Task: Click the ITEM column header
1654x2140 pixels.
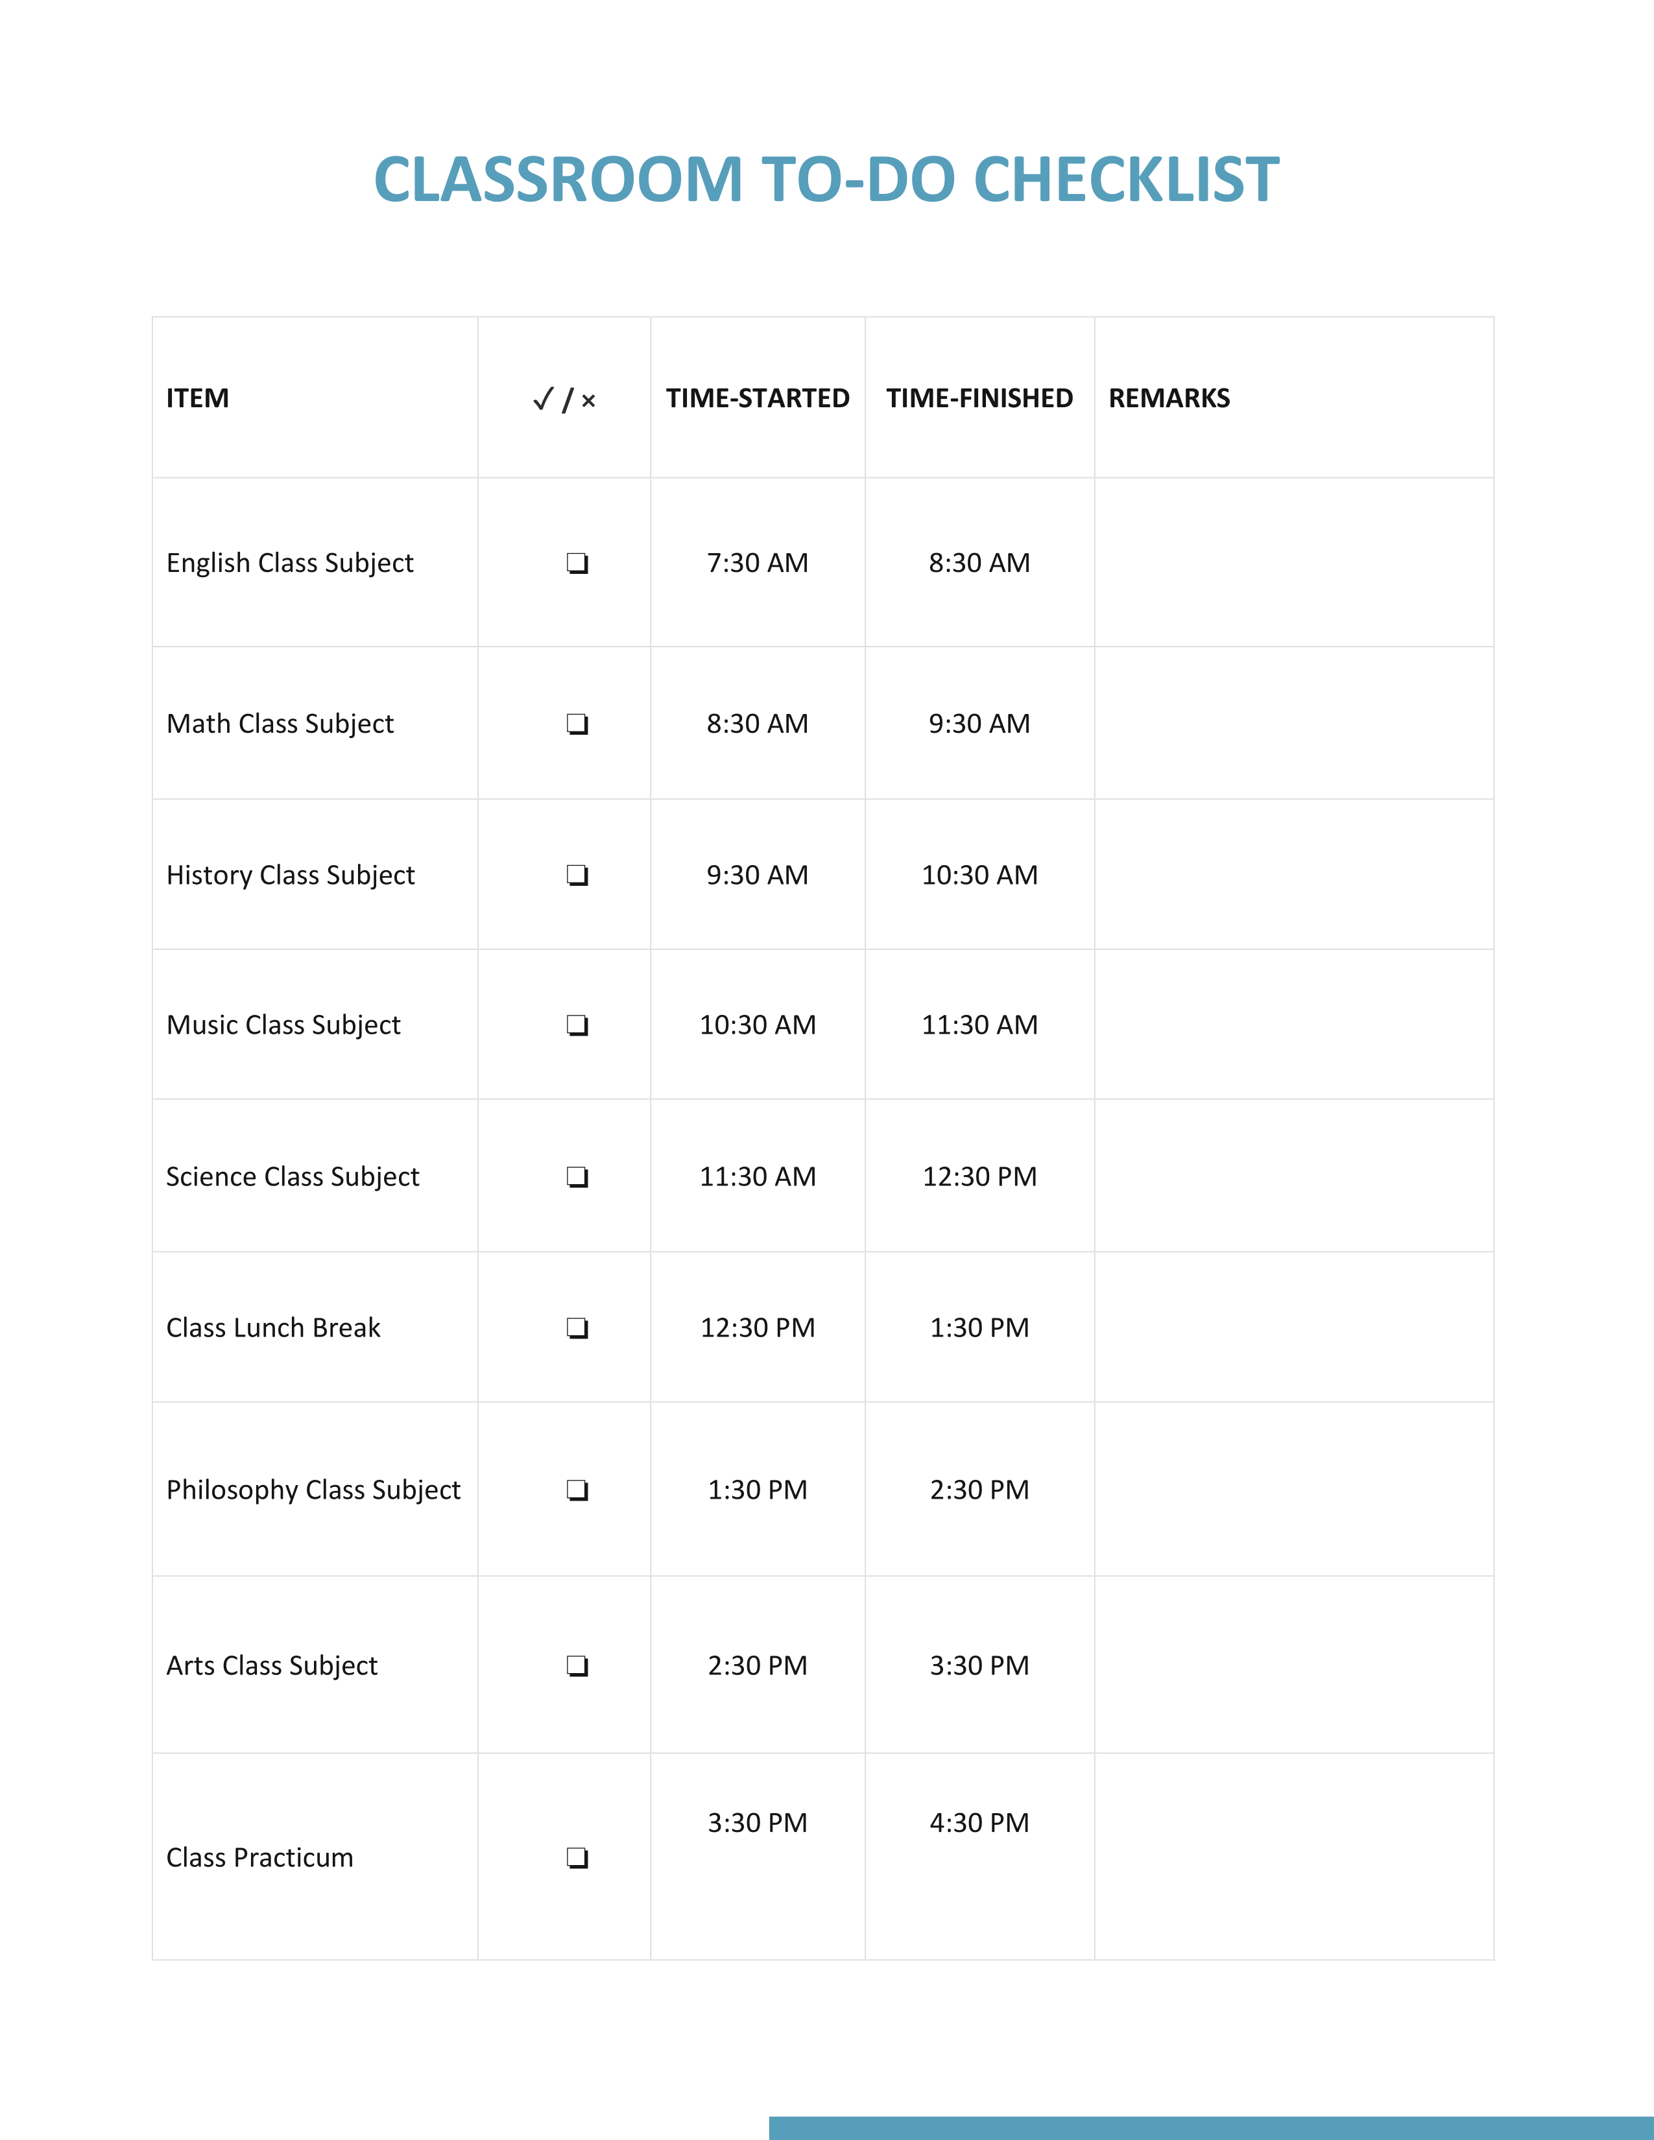Action: (x=197, y=398)
